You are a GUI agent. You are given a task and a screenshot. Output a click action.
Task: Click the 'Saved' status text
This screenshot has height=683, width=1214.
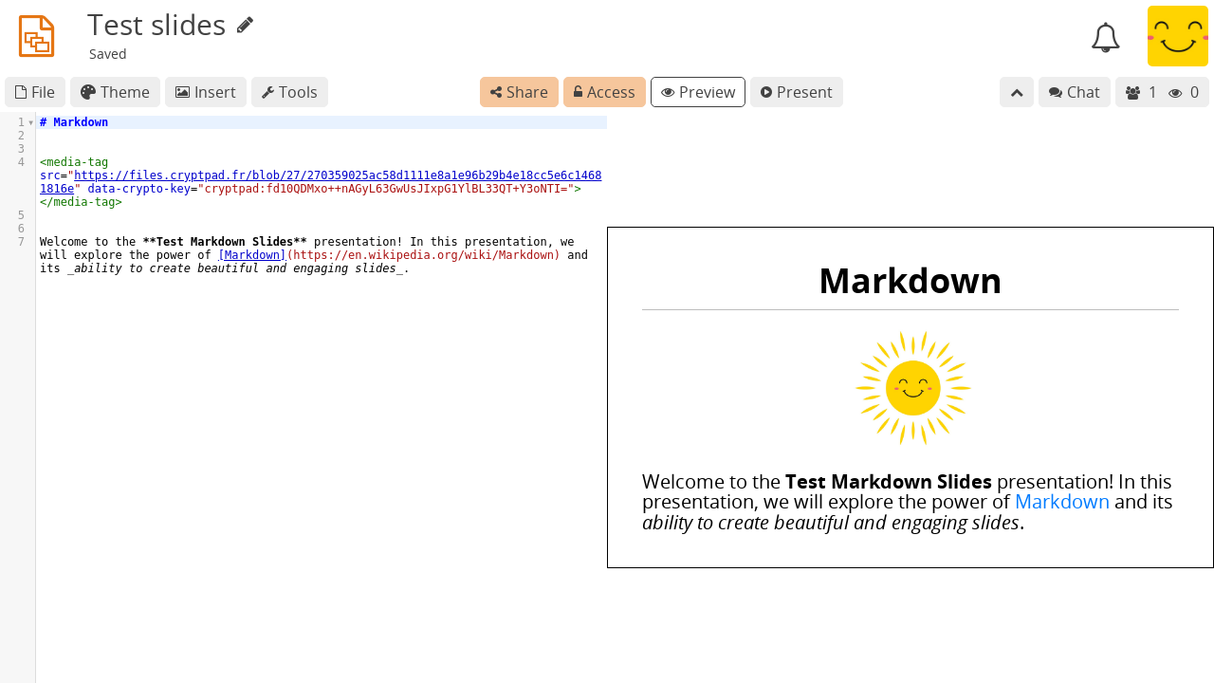pos(108,54)
